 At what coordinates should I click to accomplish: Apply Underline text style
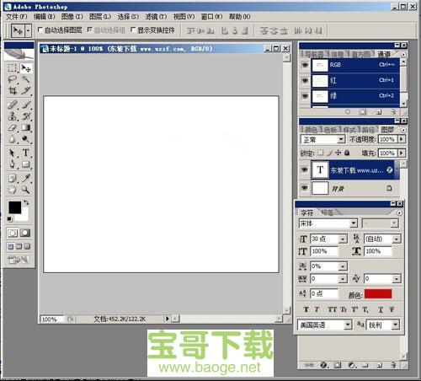click(381, 309)
